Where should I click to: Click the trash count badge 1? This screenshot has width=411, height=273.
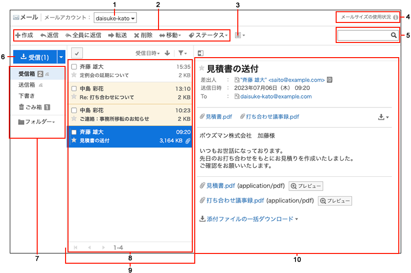[x=47, y=107]
